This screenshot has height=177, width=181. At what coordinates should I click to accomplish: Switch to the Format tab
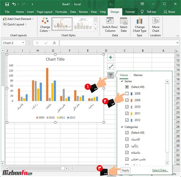130,12
